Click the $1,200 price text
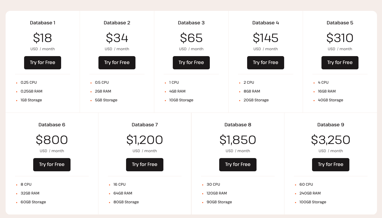This screenshot has width=382, height=218. [145, 140]
